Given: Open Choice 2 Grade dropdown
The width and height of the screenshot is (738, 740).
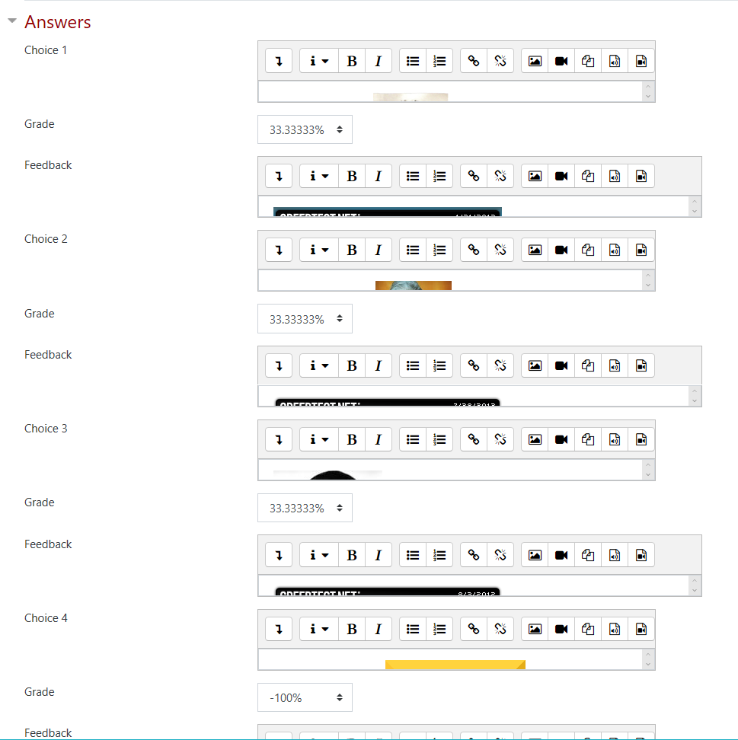Looking at the screenshot, I should pos(305,318).
